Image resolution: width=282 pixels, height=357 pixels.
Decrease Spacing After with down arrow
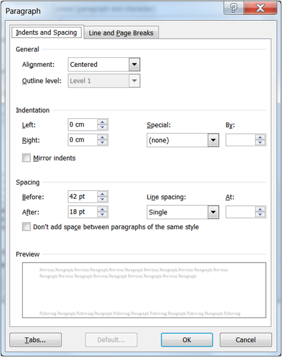[103, 214]
